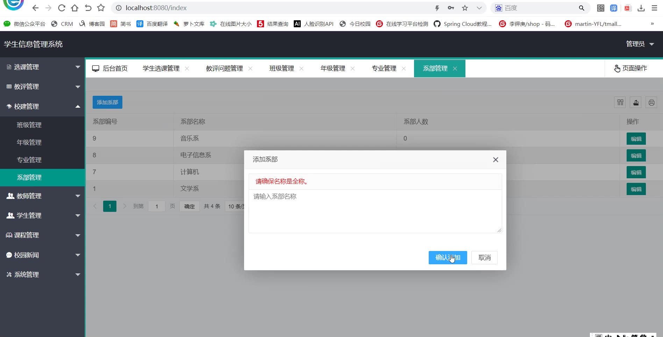663x337 pixels.
Task: Close the 学生选课管理 tab
Action: click(x=187, y=69)
